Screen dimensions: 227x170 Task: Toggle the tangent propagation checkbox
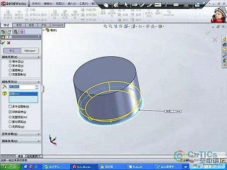(10, 112)
